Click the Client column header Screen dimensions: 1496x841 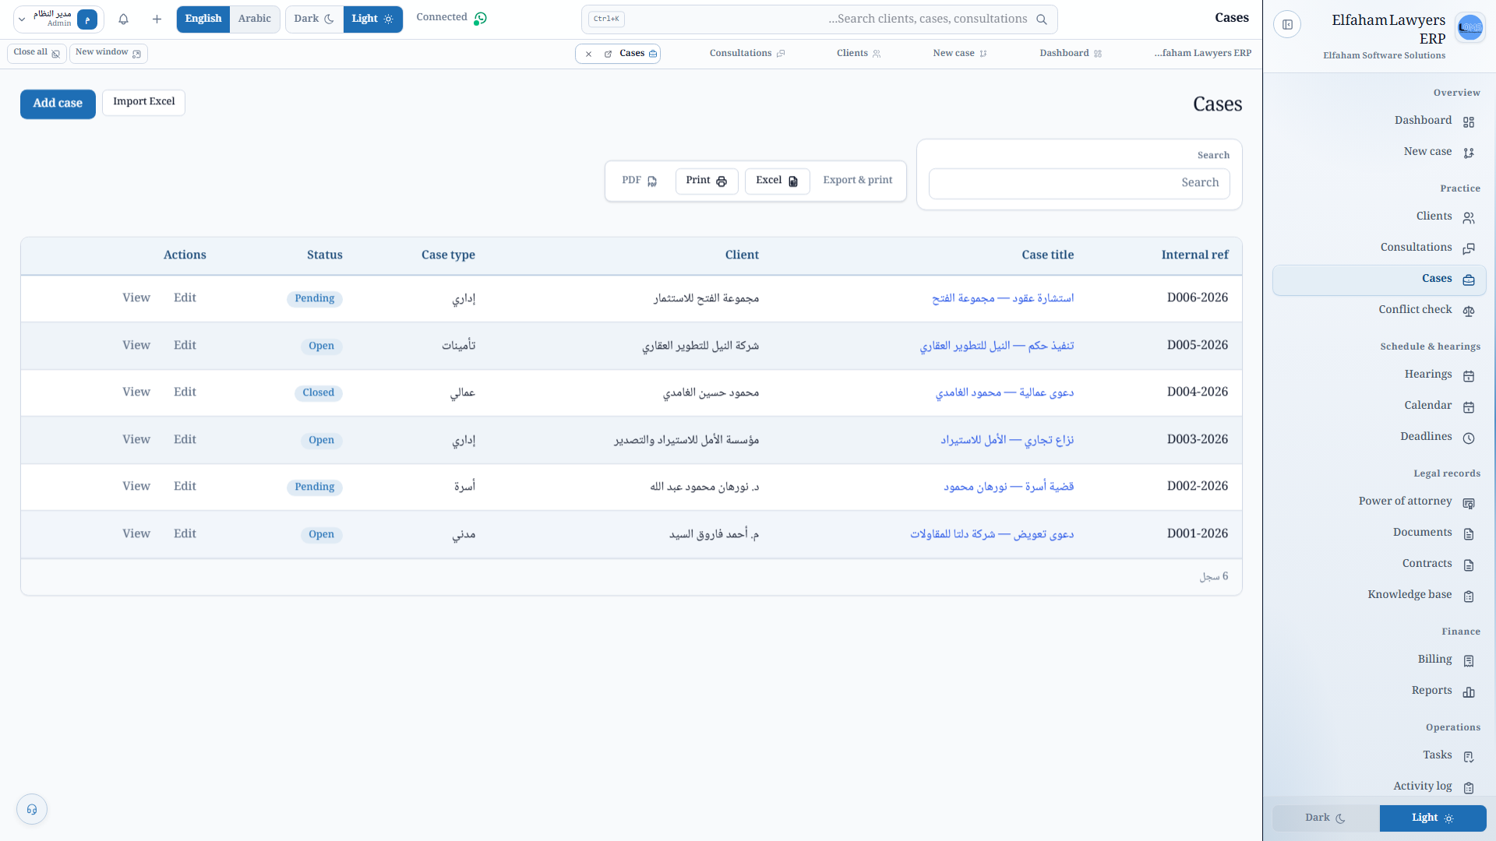742,255
